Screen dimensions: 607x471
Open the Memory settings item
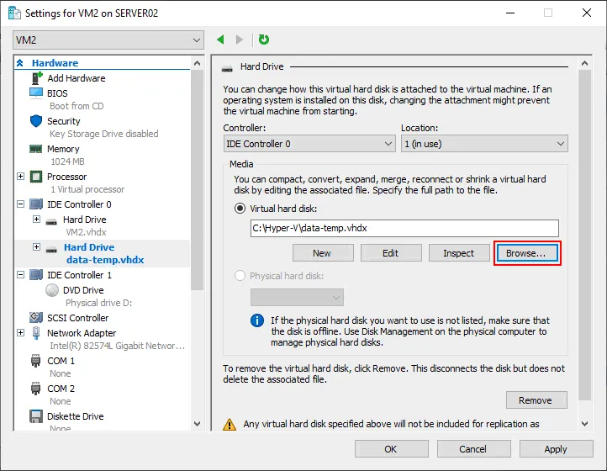click(x=63, y=149)
